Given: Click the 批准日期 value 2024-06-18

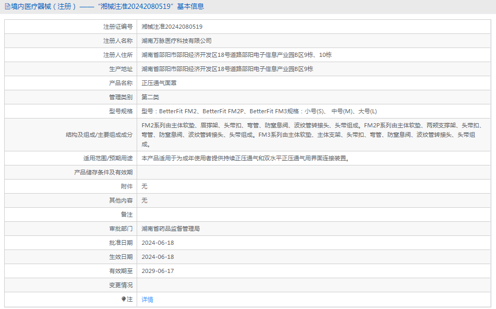Looking at the screenshot, I should tap(158, 243).
